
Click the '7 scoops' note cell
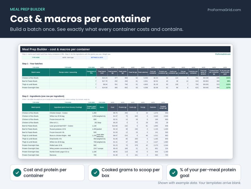[102, 148]
